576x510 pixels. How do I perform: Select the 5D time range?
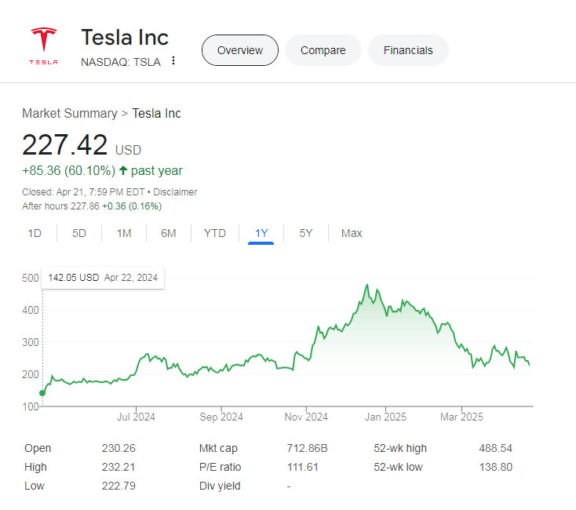(79, 233)
